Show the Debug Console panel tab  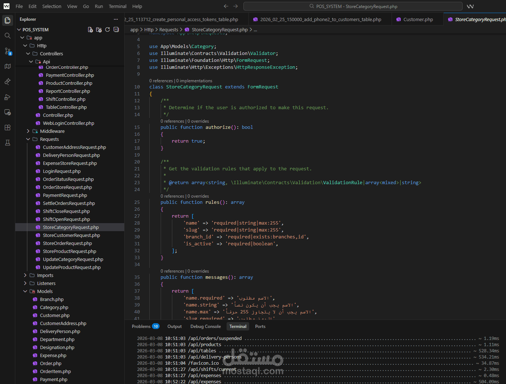pos(205,326)
